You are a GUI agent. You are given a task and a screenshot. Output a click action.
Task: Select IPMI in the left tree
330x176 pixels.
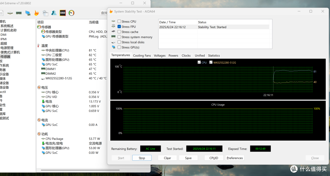pos(3,39)
